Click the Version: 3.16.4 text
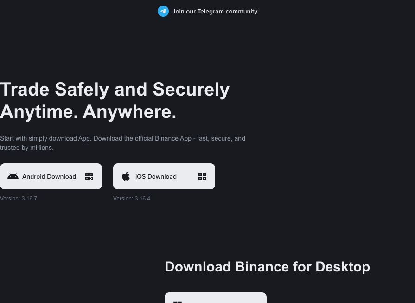 click(x=132, y=199)
